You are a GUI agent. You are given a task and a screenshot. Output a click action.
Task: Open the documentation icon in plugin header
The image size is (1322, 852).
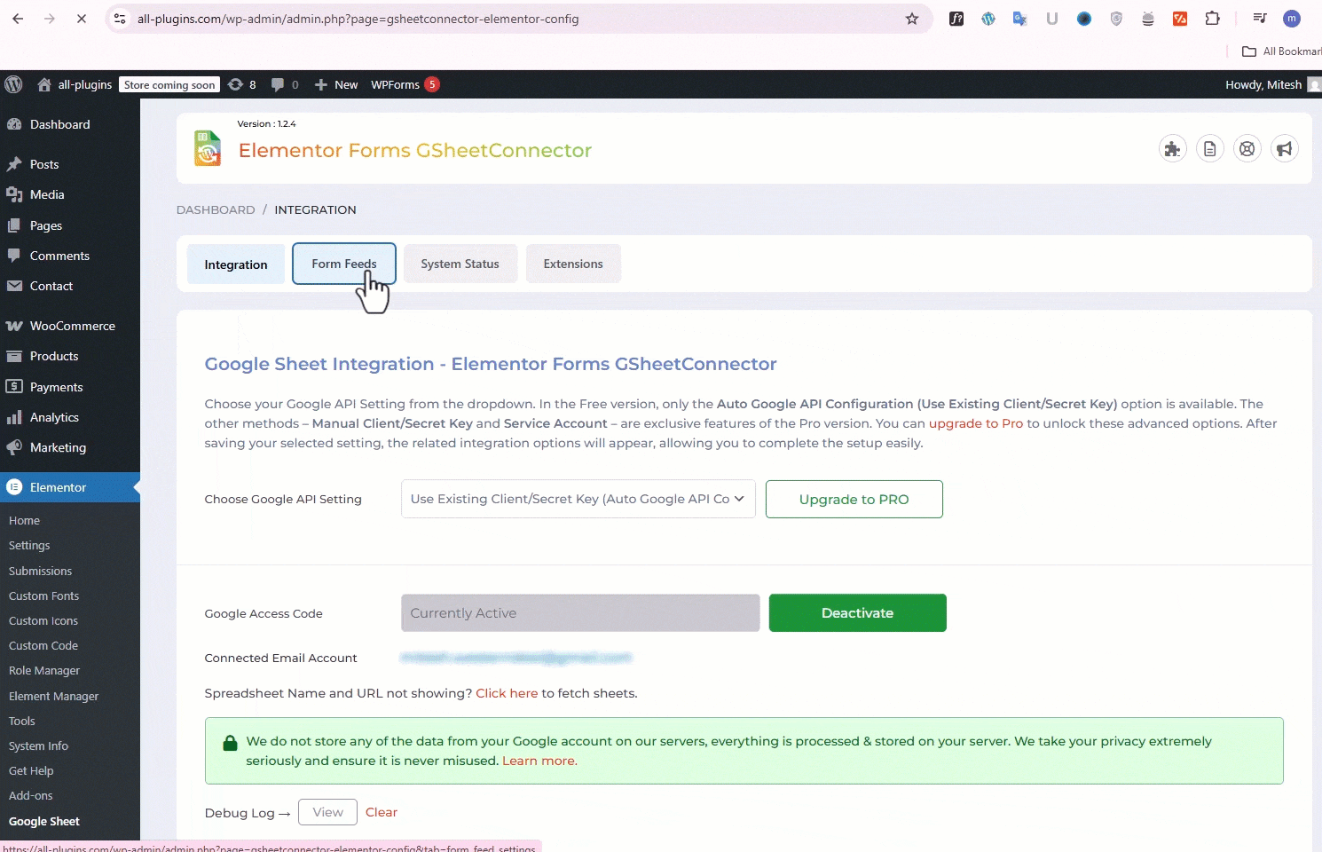tap(1210, 149)
